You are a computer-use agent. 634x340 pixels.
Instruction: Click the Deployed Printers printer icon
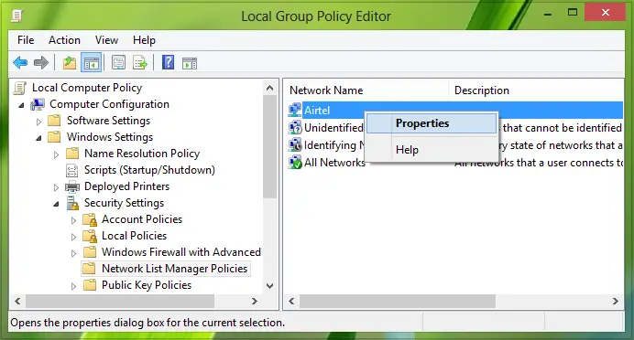coord(72,186)
